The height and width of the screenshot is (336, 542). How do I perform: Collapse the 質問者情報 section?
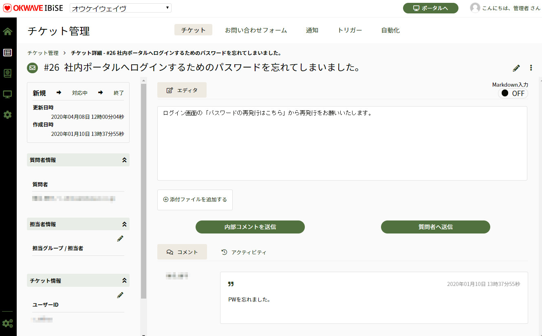(124, 160)
